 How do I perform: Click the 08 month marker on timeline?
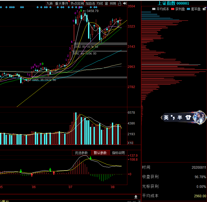point(113,187)
